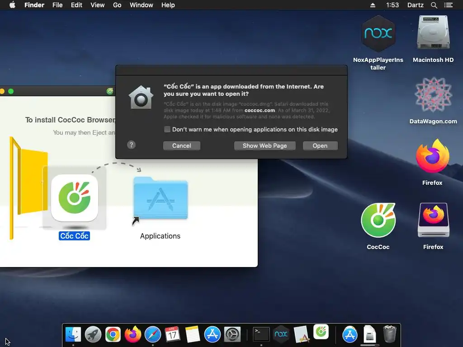
Task: Open the Cốc Cốc icon in the Dock
Action: (x=321, y=332)
